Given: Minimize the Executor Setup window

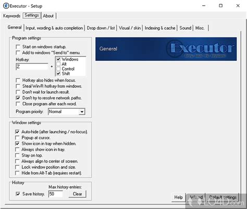Looking at the screenshot, I should [204, 6].
